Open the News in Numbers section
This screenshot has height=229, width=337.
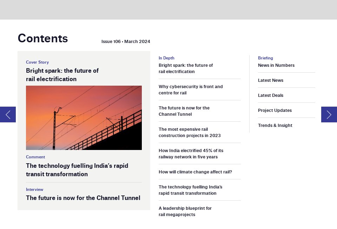point(276,65)
